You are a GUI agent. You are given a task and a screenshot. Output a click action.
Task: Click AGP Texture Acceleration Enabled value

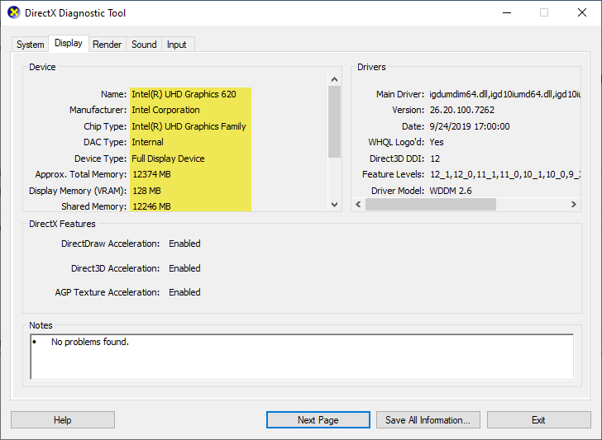[184, 292]
